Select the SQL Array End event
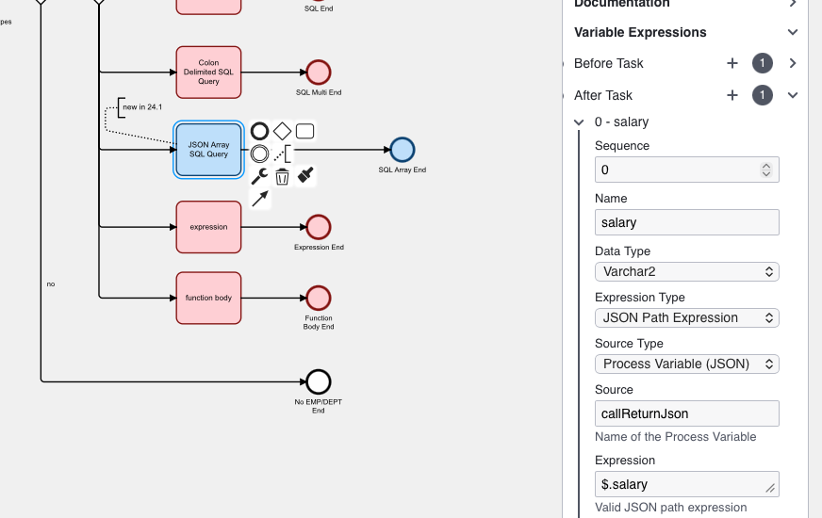Screen dimensions: 822x518 (x=403, y=150)
